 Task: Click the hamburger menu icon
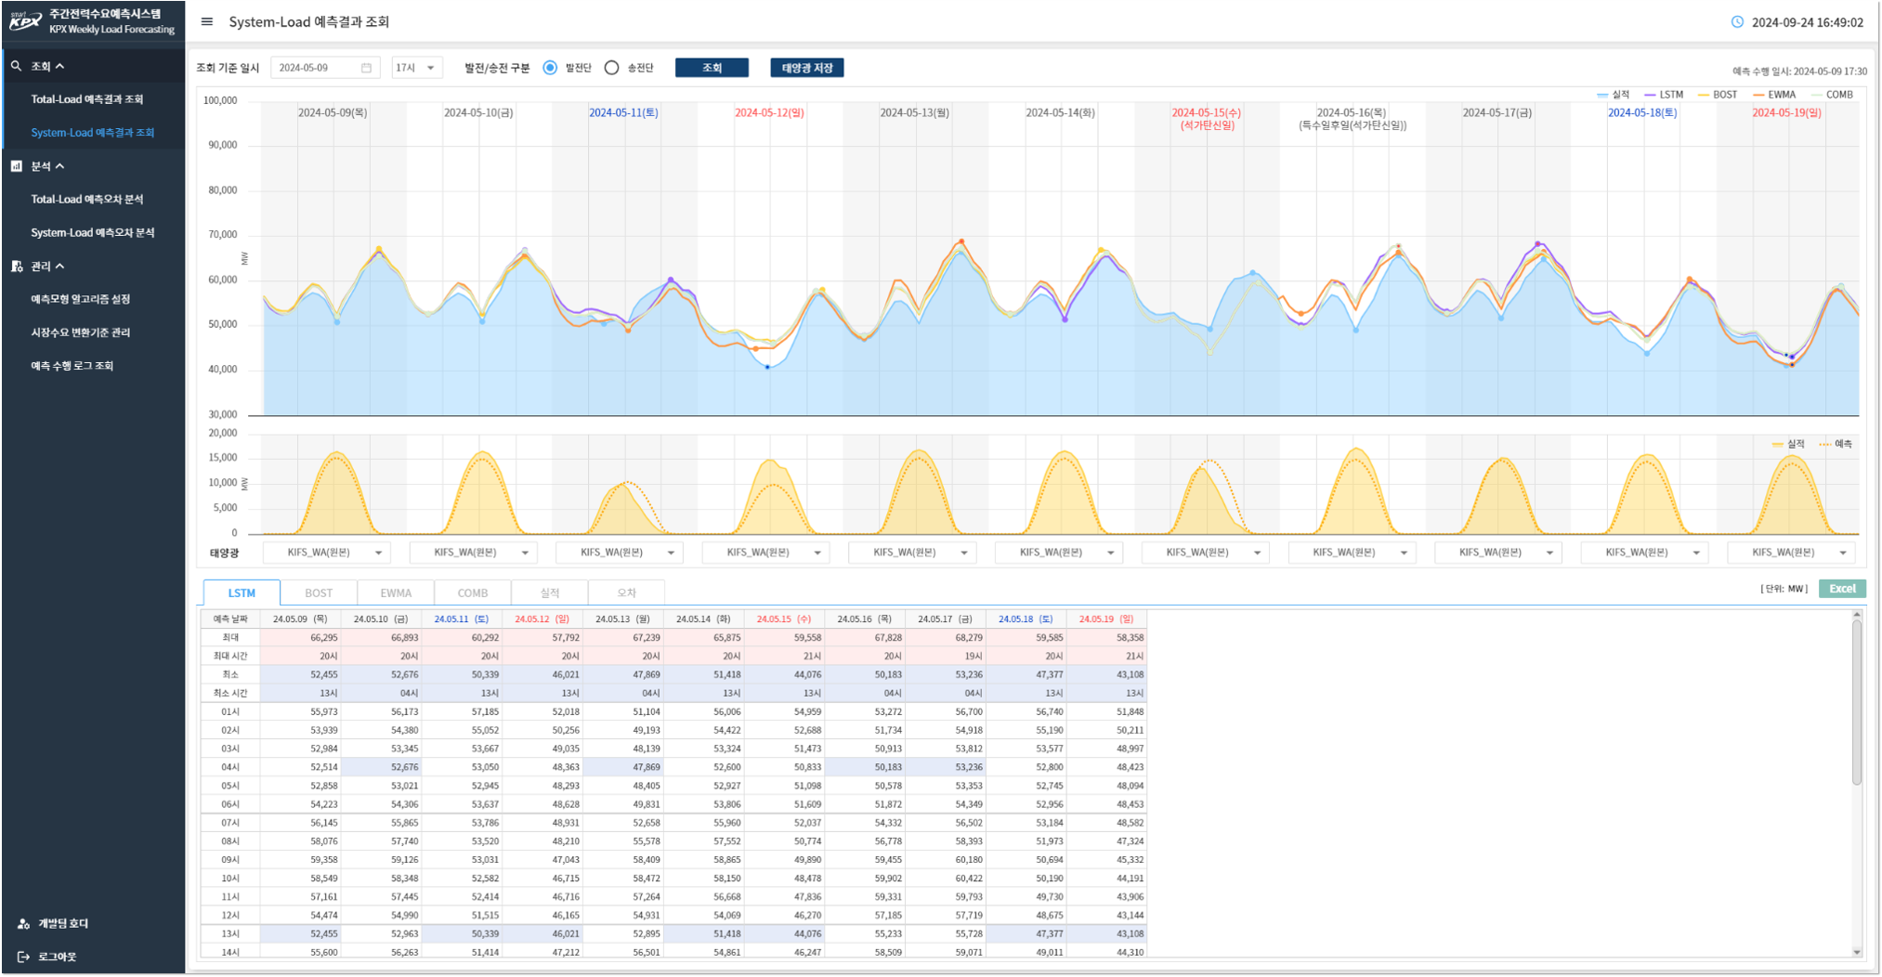point(207,21)
